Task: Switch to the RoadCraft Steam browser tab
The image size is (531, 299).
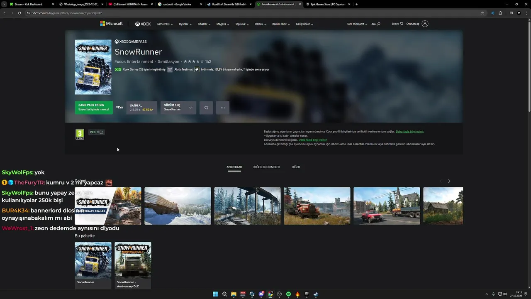Action: click(228, 4)
